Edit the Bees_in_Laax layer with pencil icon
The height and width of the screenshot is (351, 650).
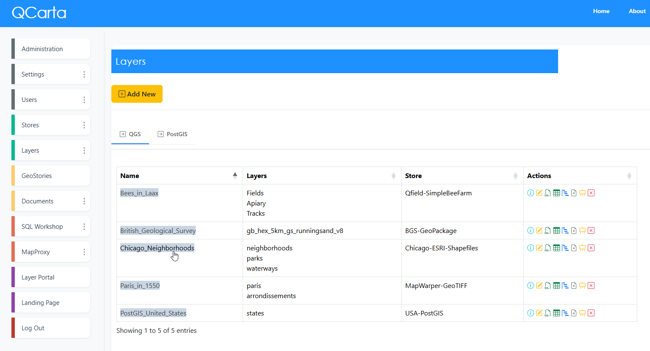point(539,193)
